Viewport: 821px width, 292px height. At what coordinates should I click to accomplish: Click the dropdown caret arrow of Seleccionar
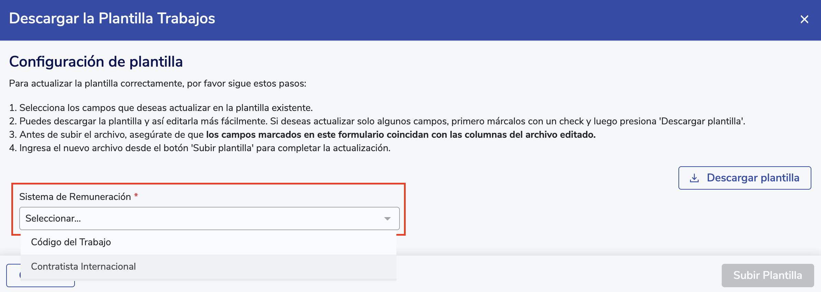click(387, 219)
